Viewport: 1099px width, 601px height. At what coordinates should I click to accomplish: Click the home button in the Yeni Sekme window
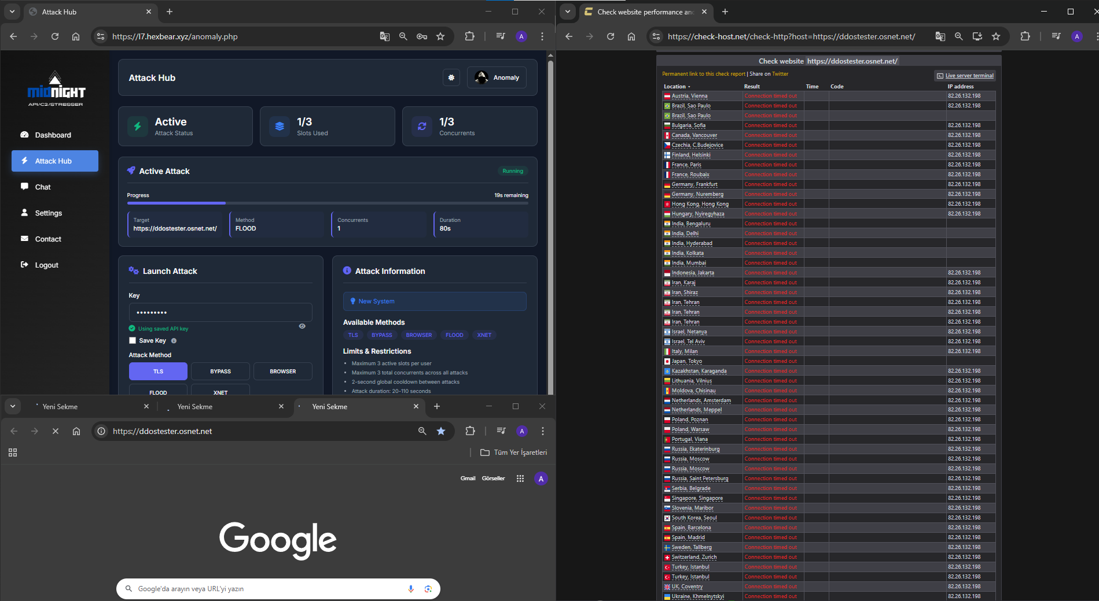point(76,431)
